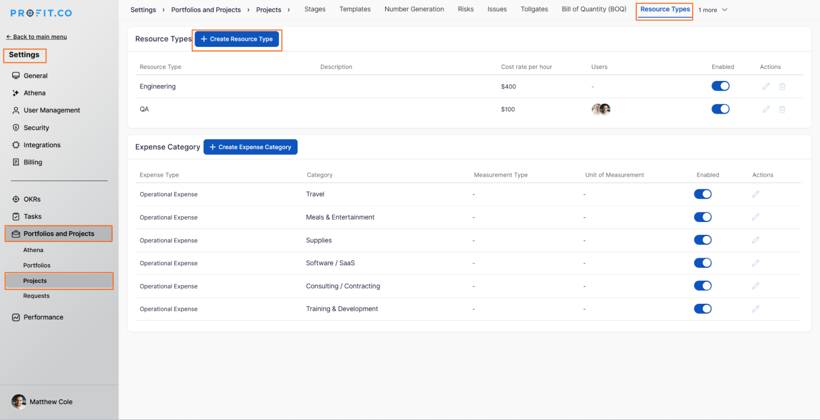Click the trash icon in the Engineering row
Viewport: 820px width, 420px height.
[782, 86]
